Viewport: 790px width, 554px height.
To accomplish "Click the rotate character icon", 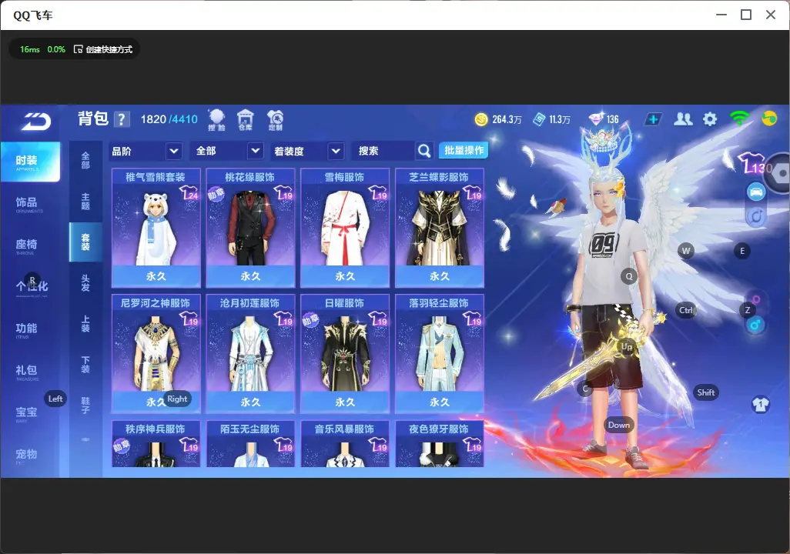I will (x=756, y=216).
